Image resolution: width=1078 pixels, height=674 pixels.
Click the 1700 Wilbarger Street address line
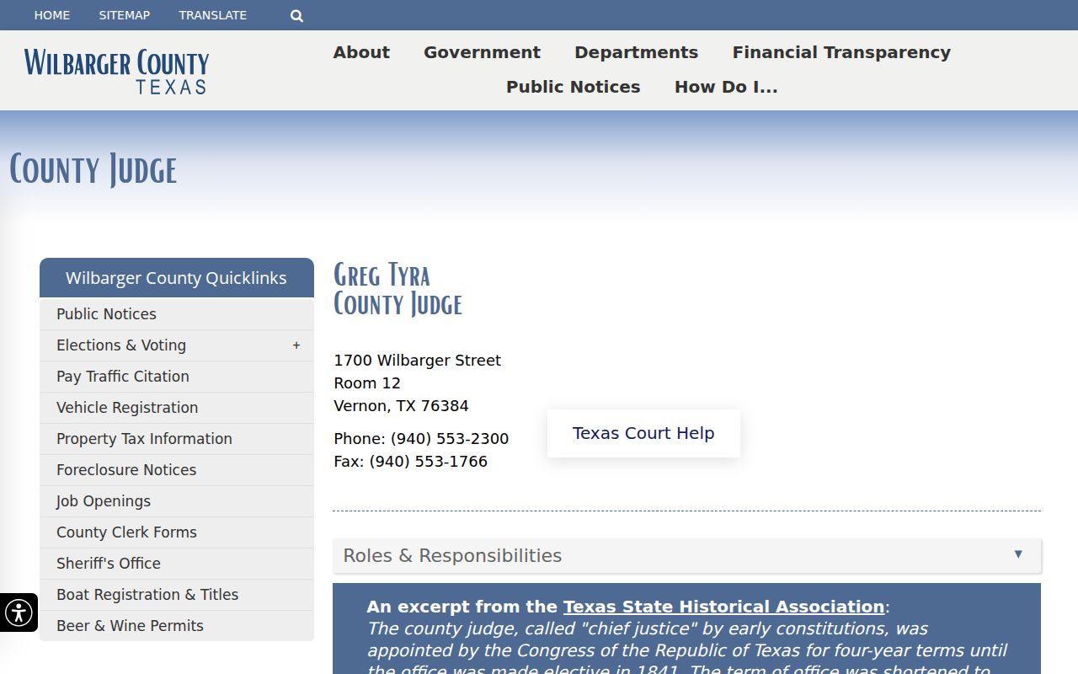[x=417, y=361]
